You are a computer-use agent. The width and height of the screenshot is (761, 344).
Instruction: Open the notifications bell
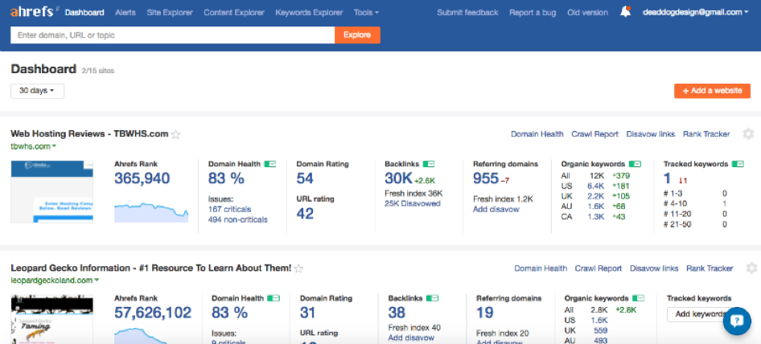pyautogui.click(x=625, y=12)
